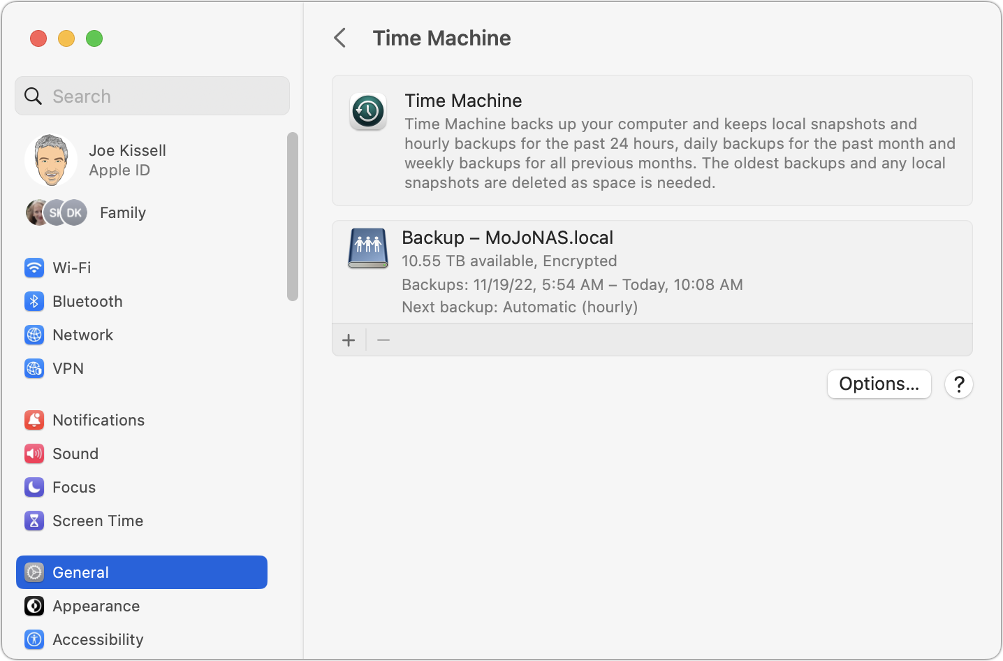Open Family sharing settings
Screen dimensions: 1003x661
click(143, 212)
